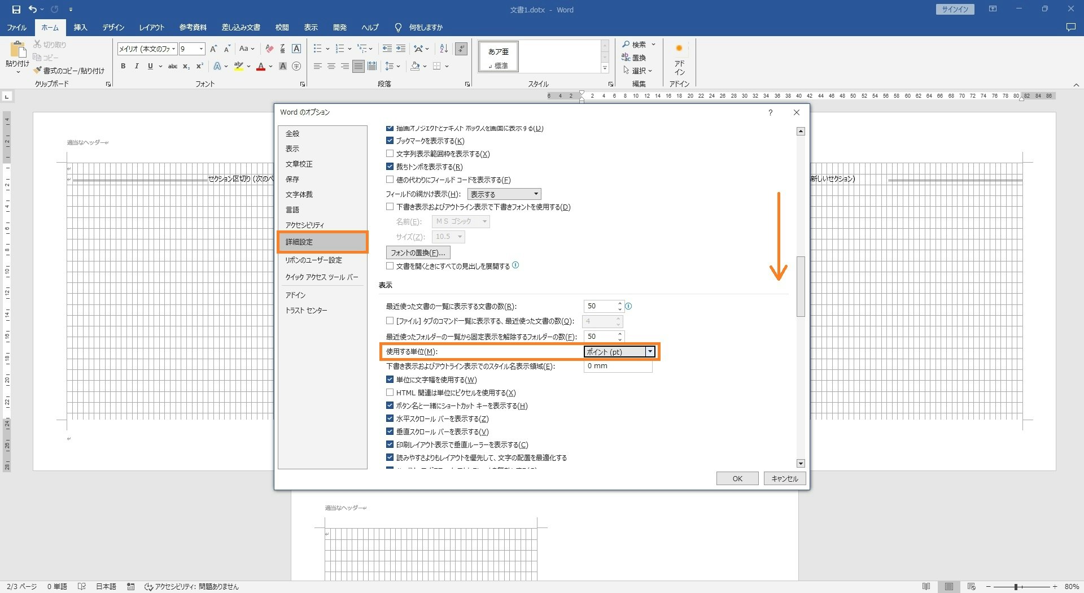Viewport: 1084px width, 593px height.
Task: Undo the last action in the title bar
Action: pos(33,9)
